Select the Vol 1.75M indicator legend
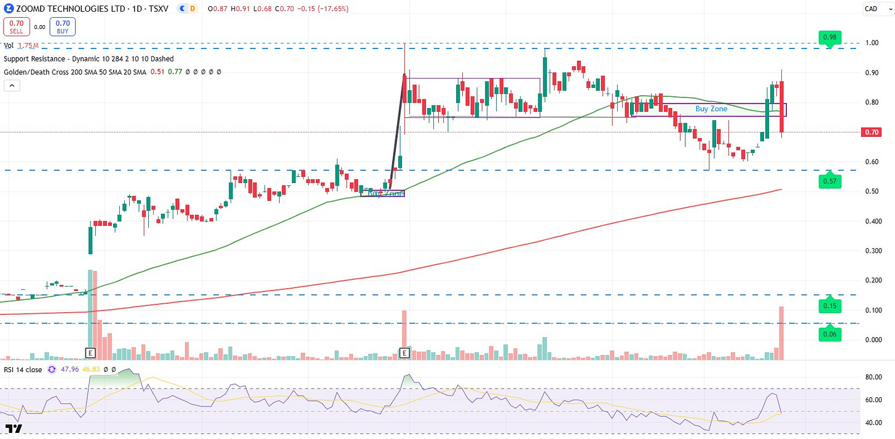The width and height of the screenshot is (895, 439). [x=20, y=45]
